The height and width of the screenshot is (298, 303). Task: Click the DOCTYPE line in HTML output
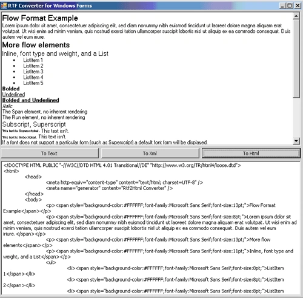tap(122, 165)
